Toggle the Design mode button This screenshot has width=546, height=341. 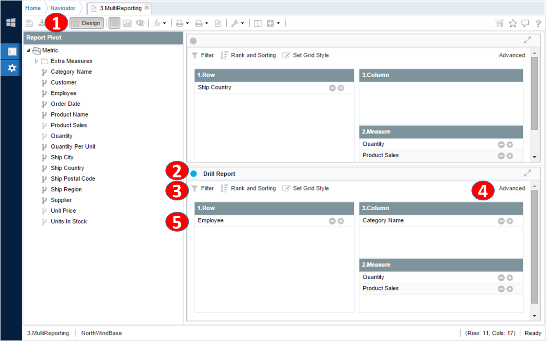click(87, 23)
